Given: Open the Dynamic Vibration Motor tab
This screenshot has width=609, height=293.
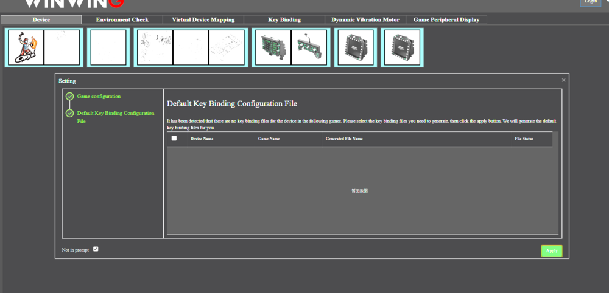Looking at the screenshot, I should click(x=365, y=20).
